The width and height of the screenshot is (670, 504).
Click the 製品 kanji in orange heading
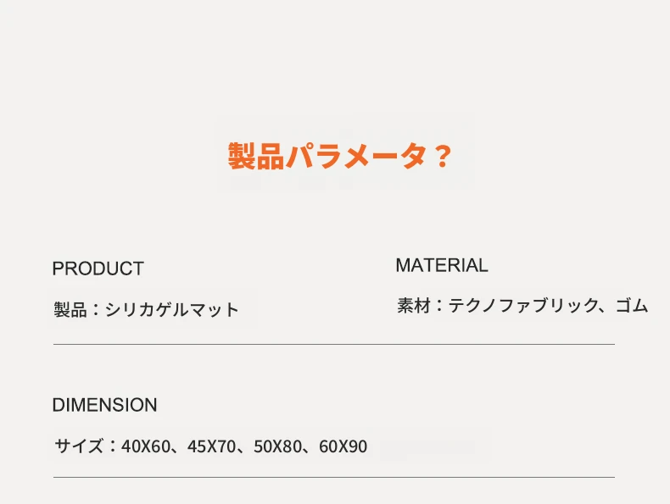point(256,156)
